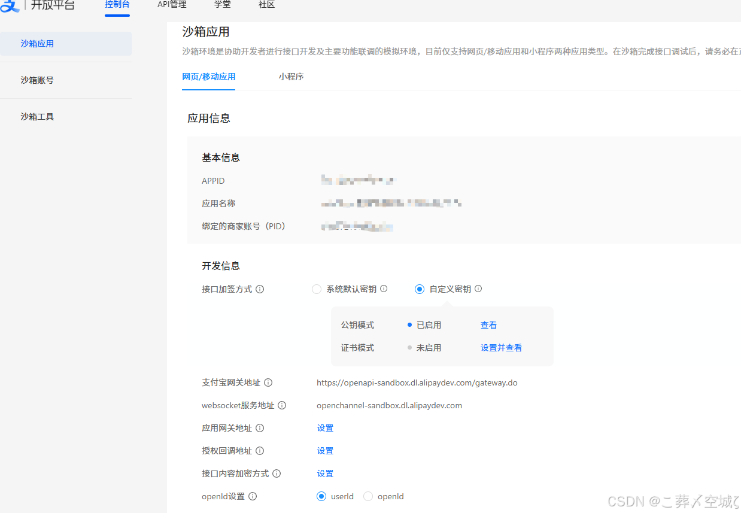741x513 pixels.
Task: Click the gateway URL openapi-sandbox.dl.alipaydev.com/gateway.do
Action: [x=417, y=383]
